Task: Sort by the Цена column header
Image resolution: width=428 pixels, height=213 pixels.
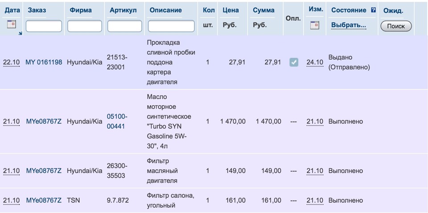Action: (x=230, y=10)
